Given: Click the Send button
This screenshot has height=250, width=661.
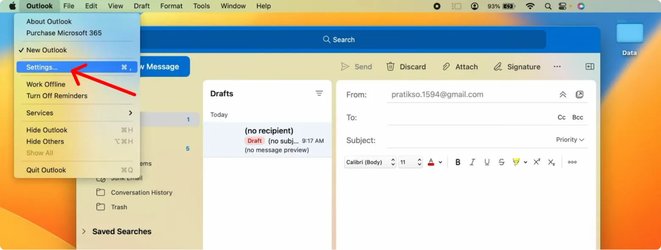Looking at the screenshot, I should point(356,67).
